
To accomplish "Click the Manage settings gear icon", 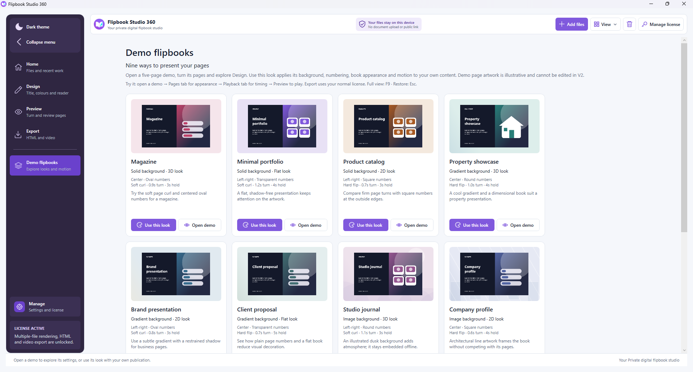I will (x=19, y=307).
